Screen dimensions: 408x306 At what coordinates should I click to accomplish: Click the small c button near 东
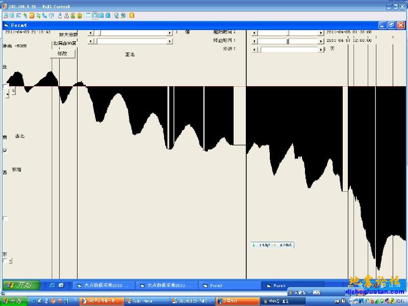(10, 261)
